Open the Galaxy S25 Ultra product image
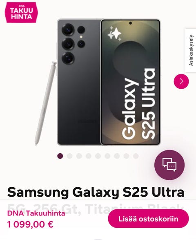Screen dimensions: 196x240 pos(98,82)
